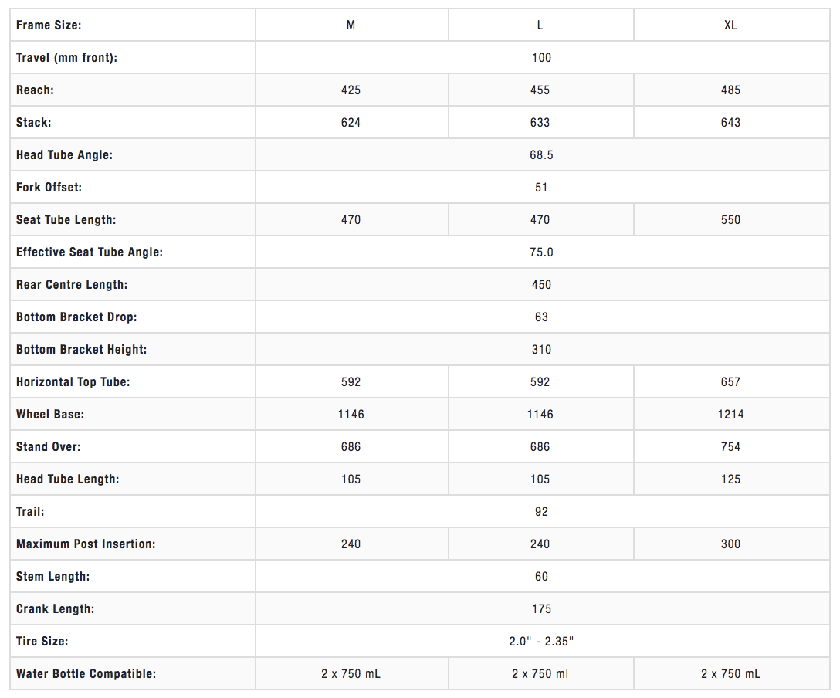840x698 pixels.
Task: Click the "Water Bottle Compatible:" row label
Action: click(x=86, y=674)
